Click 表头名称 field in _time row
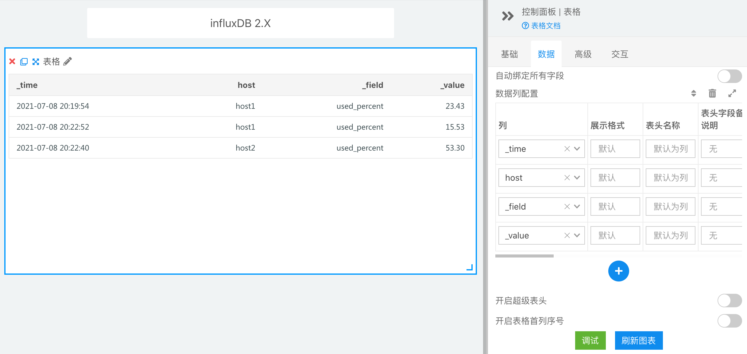 click(x=670, y=149)
